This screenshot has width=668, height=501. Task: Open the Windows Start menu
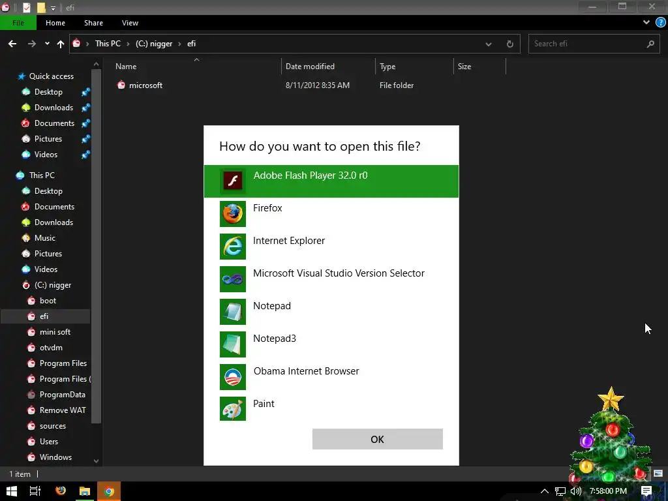tap(12, 491)
